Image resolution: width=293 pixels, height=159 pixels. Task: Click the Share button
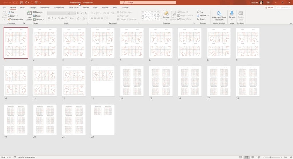(269, 7)
